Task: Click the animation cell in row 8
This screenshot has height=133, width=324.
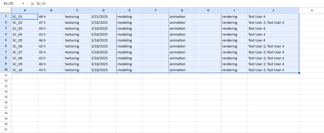Action: 182,58
